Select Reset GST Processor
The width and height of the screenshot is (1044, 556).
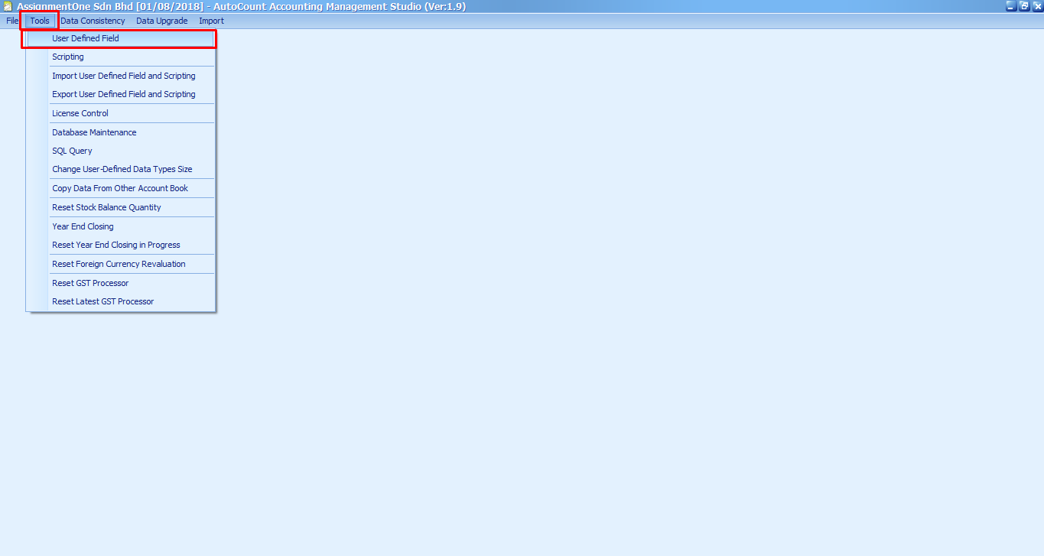click(x=121, y=283)
